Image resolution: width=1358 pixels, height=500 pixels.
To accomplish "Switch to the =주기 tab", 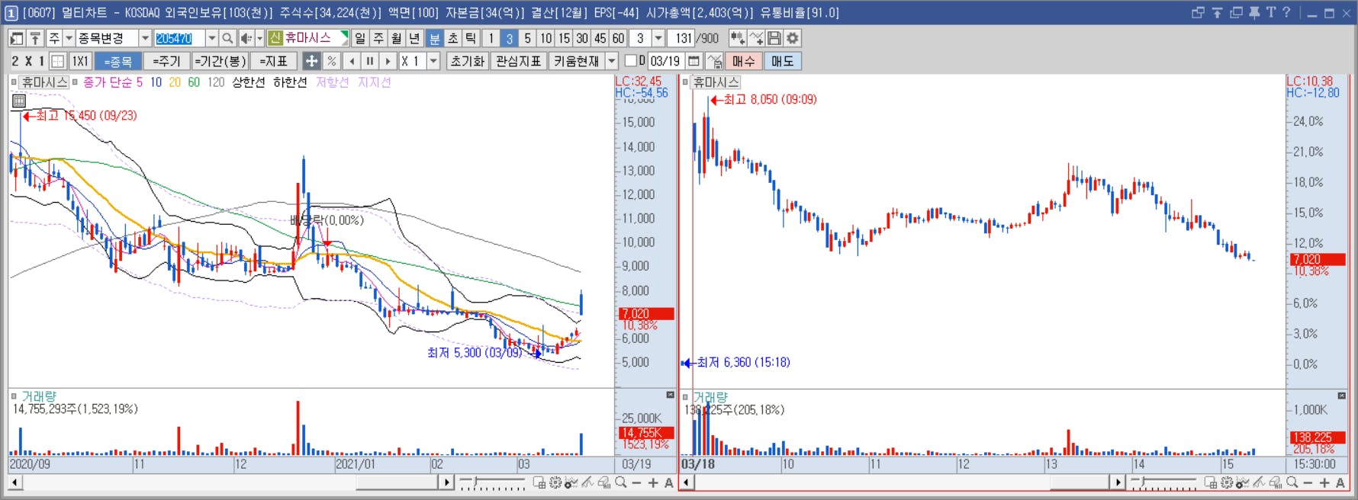I will click(x=166, y=61).
